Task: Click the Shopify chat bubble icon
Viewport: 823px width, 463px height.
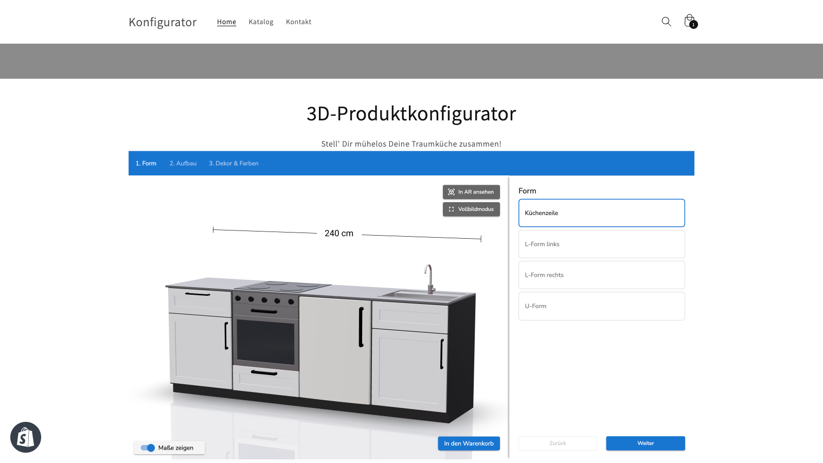Action: (x=26, y=437)
